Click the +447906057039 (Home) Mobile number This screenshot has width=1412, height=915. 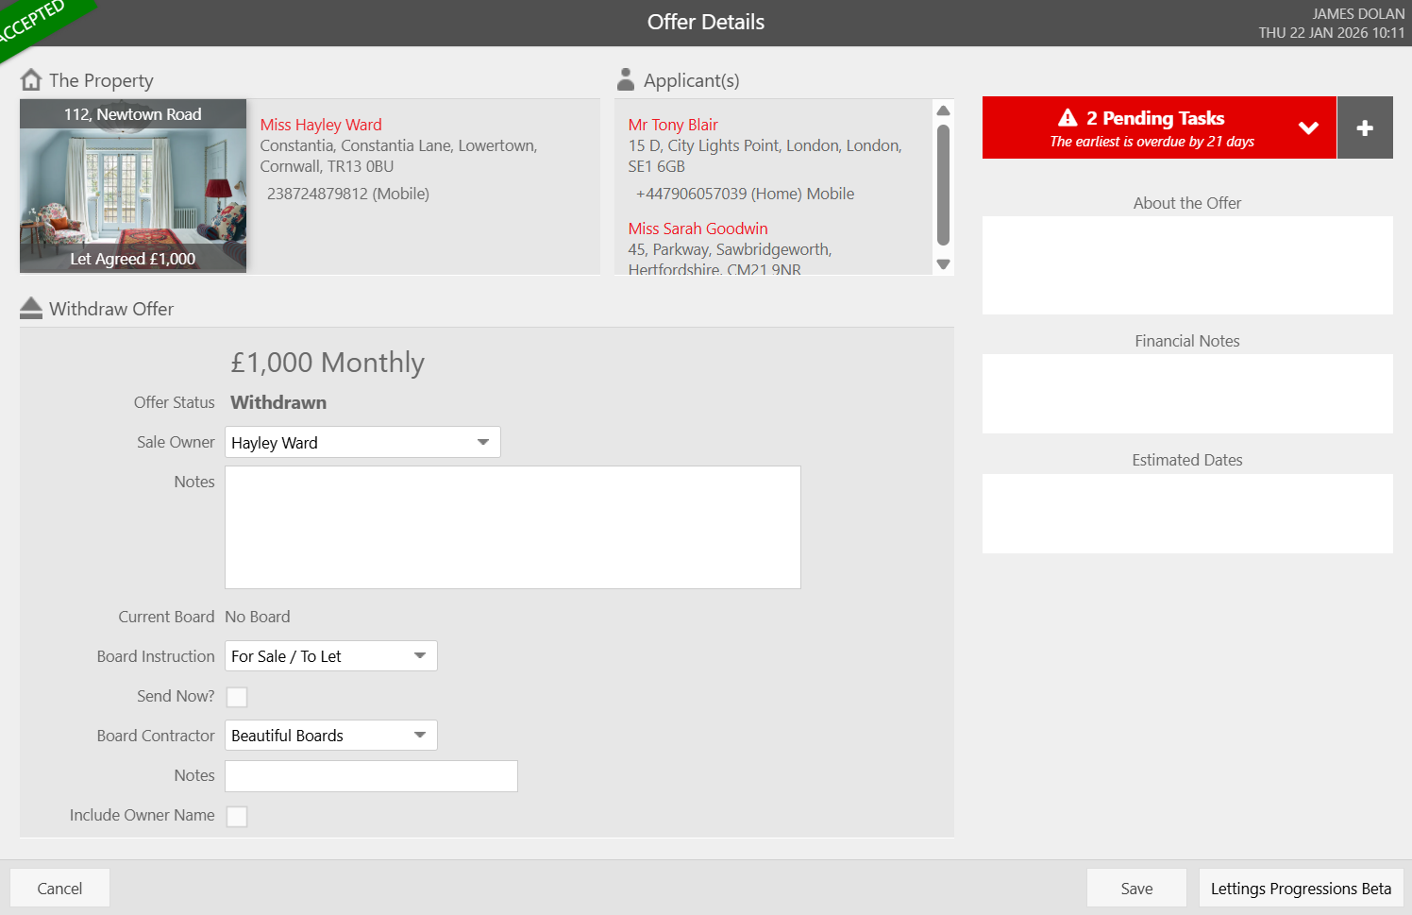(x=745, y=194)
